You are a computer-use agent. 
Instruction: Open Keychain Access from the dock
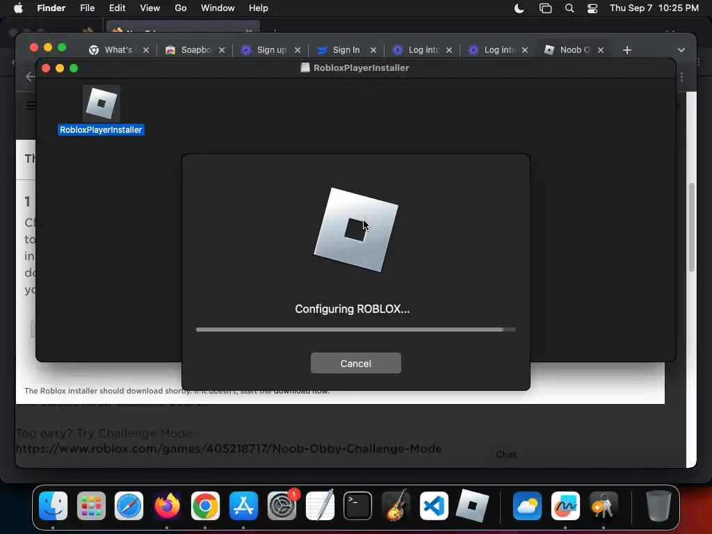(x=603, y=505)
